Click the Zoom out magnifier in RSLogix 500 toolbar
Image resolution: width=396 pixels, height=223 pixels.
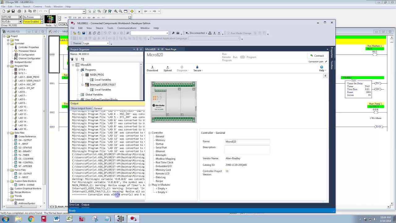click(121, 11)
